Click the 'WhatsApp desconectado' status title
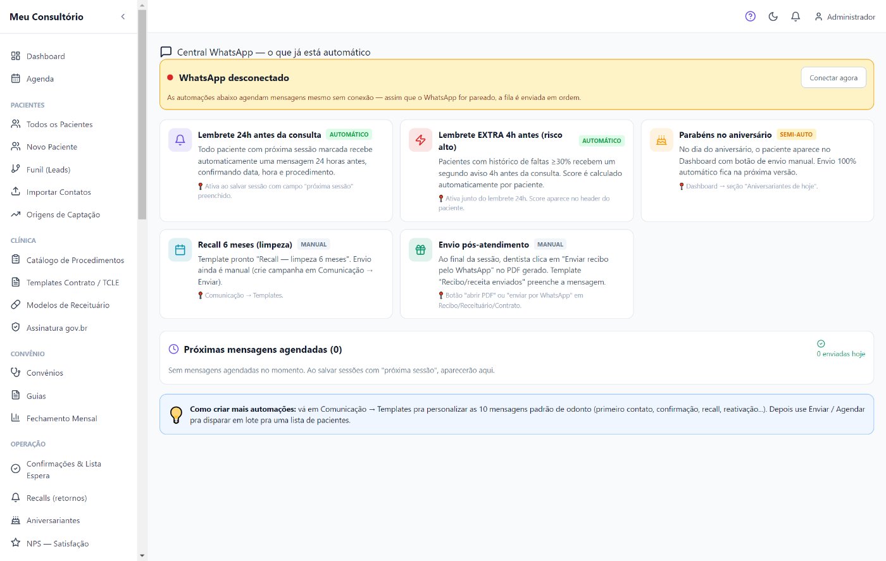The height and width of the screenshot is (561, 886). click(x=234, y=78)
